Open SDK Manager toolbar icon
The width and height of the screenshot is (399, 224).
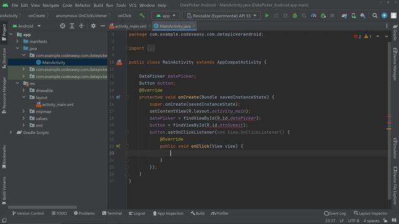363,16
